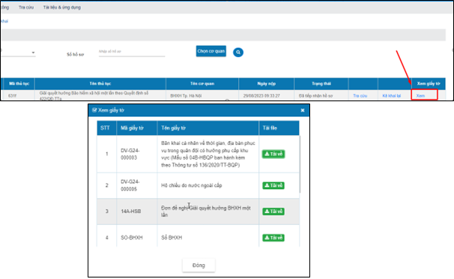
Task: Click the Xem giấy tờ column header
Action: (429, 84)
